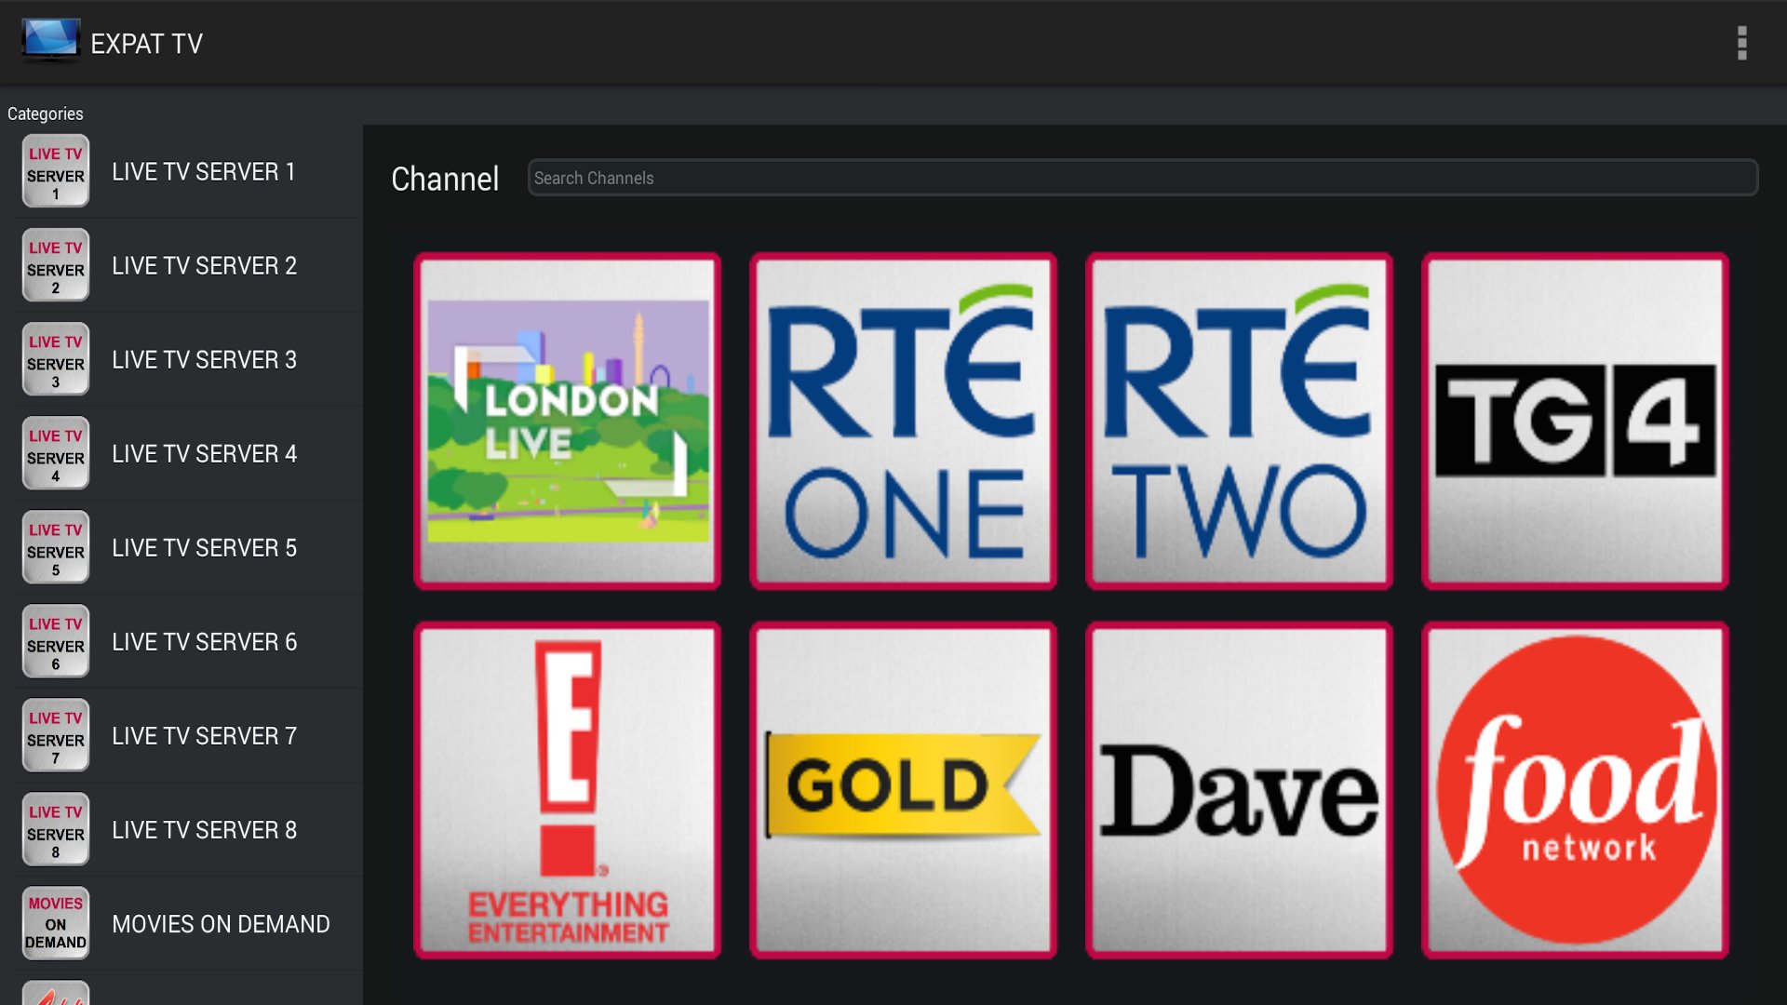Play the RTÉ Two channel

[x=1240, y=421]
